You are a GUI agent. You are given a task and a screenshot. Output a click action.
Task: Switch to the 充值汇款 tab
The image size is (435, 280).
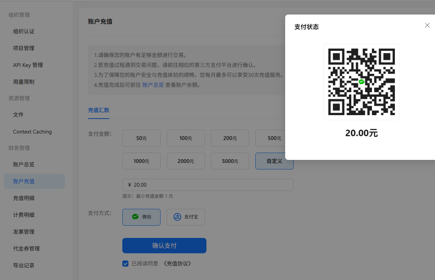click(x=99, y=110)
